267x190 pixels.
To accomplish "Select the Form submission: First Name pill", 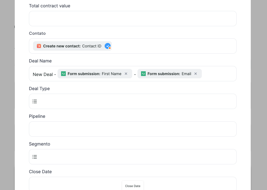I will pyautogui.click(x=95, y=74).
